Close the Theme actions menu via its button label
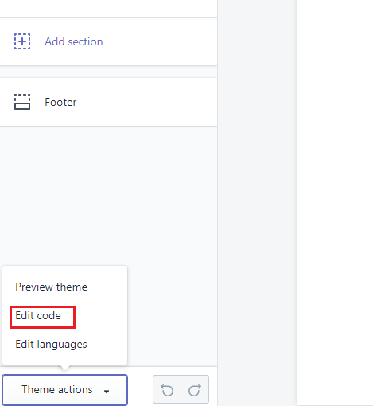The height and width of the screenshot is (406, 373). (x=57, y=389)
